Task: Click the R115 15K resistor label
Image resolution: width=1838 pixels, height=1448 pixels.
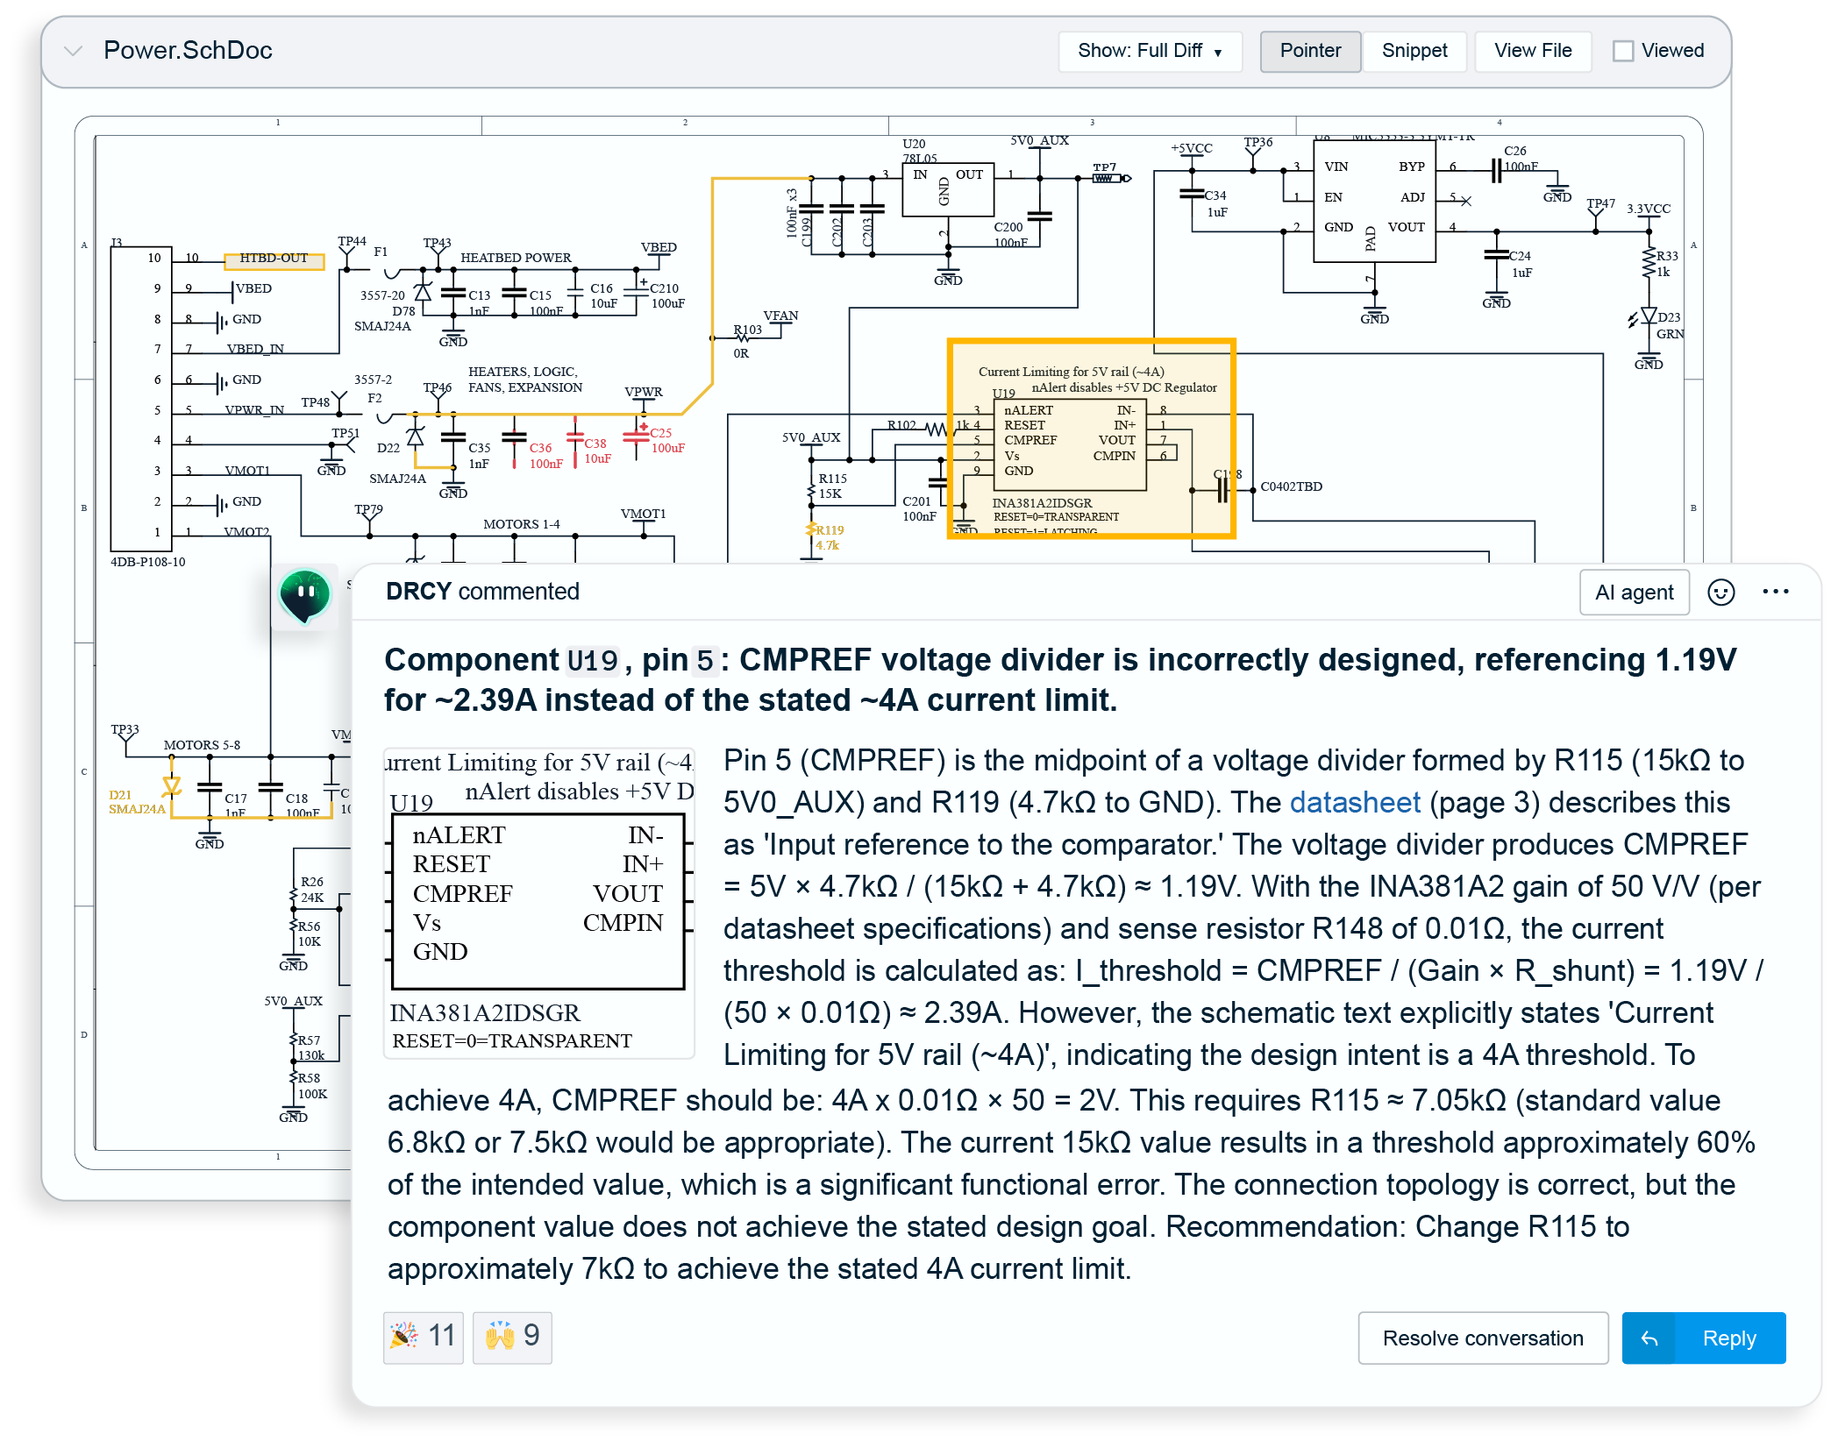Action: click(x=832, y=486)
